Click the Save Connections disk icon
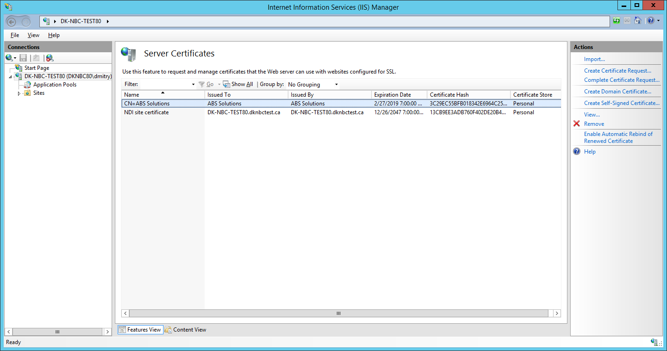Screen dimensions: 667x351 point(23,58)
